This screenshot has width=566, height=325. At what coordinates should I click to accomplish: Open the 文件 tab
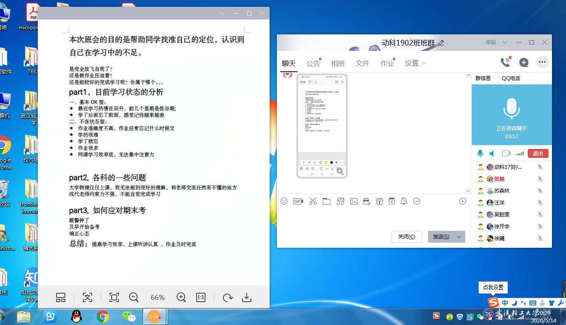click(362, 63)
